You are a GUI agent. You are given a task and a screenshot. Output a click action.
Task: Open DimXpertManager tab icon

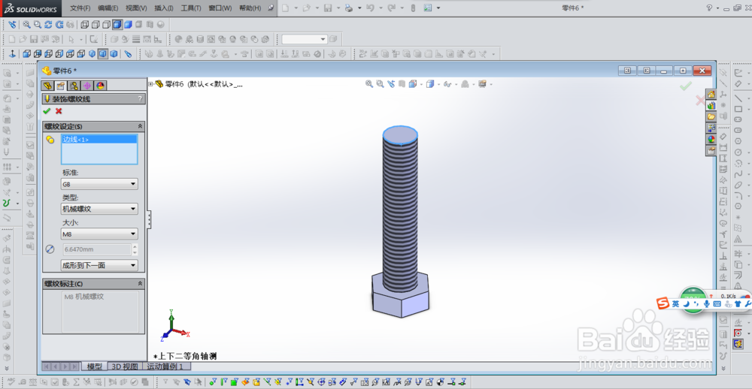click(x=86, y=86)
